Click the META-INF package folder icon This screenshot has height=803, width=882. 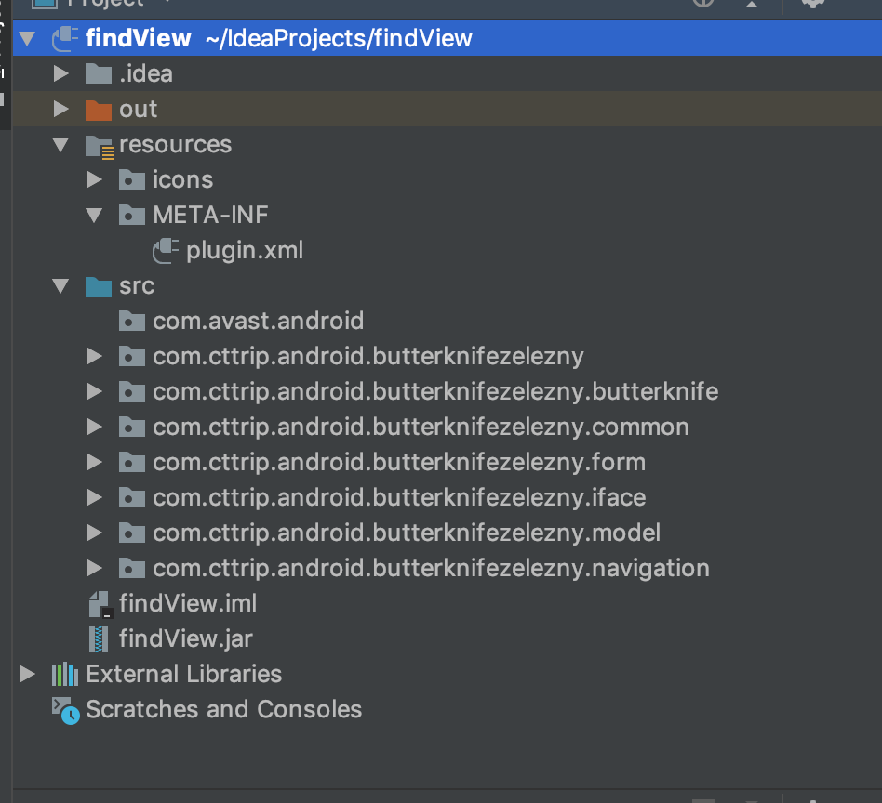tap(132, 216)
